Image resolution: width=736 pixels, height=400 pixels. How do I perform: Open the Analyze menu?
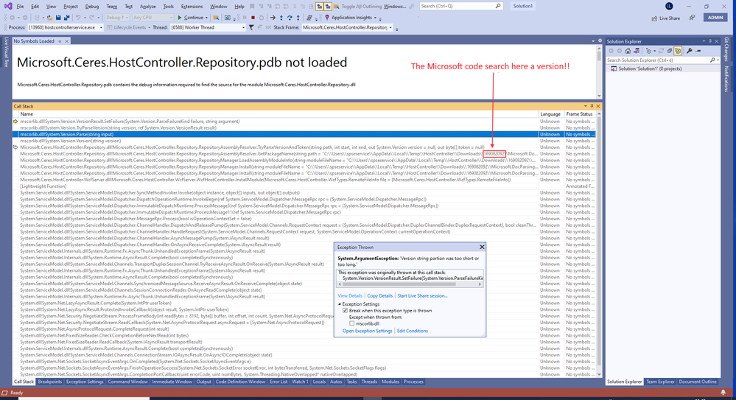click(x=148, y=6)
